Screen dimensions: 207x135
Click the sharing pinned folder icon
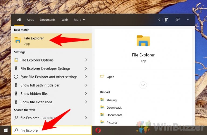[102, 100]
